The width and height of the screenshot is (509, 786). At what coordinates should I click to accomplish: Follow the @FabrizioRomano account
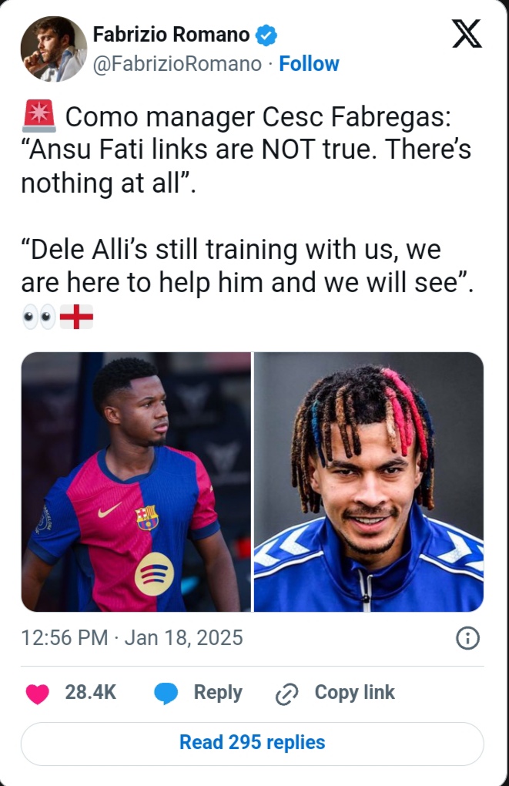tap(309, 64)
